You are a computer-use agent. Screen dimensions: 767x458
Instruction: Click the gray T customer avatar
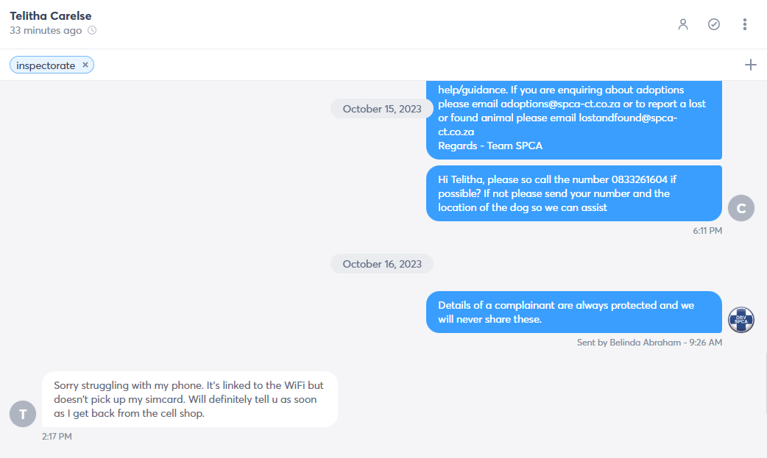tap(23, 414)
